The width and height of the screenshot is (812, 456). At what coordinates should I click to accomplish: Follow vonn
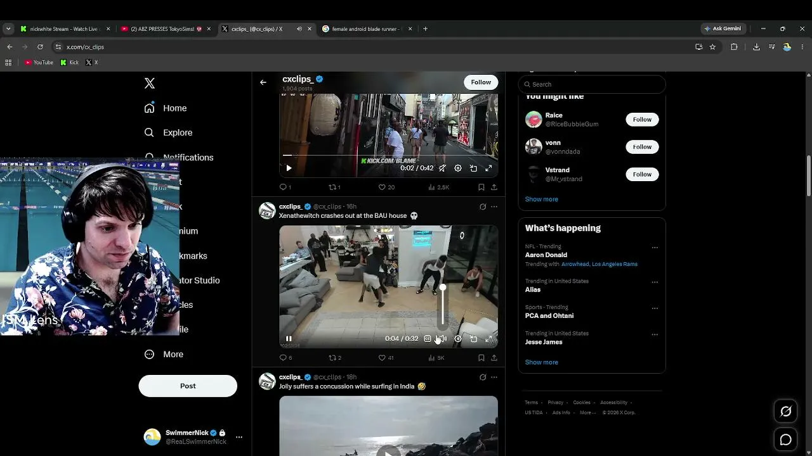coord(642,147)
